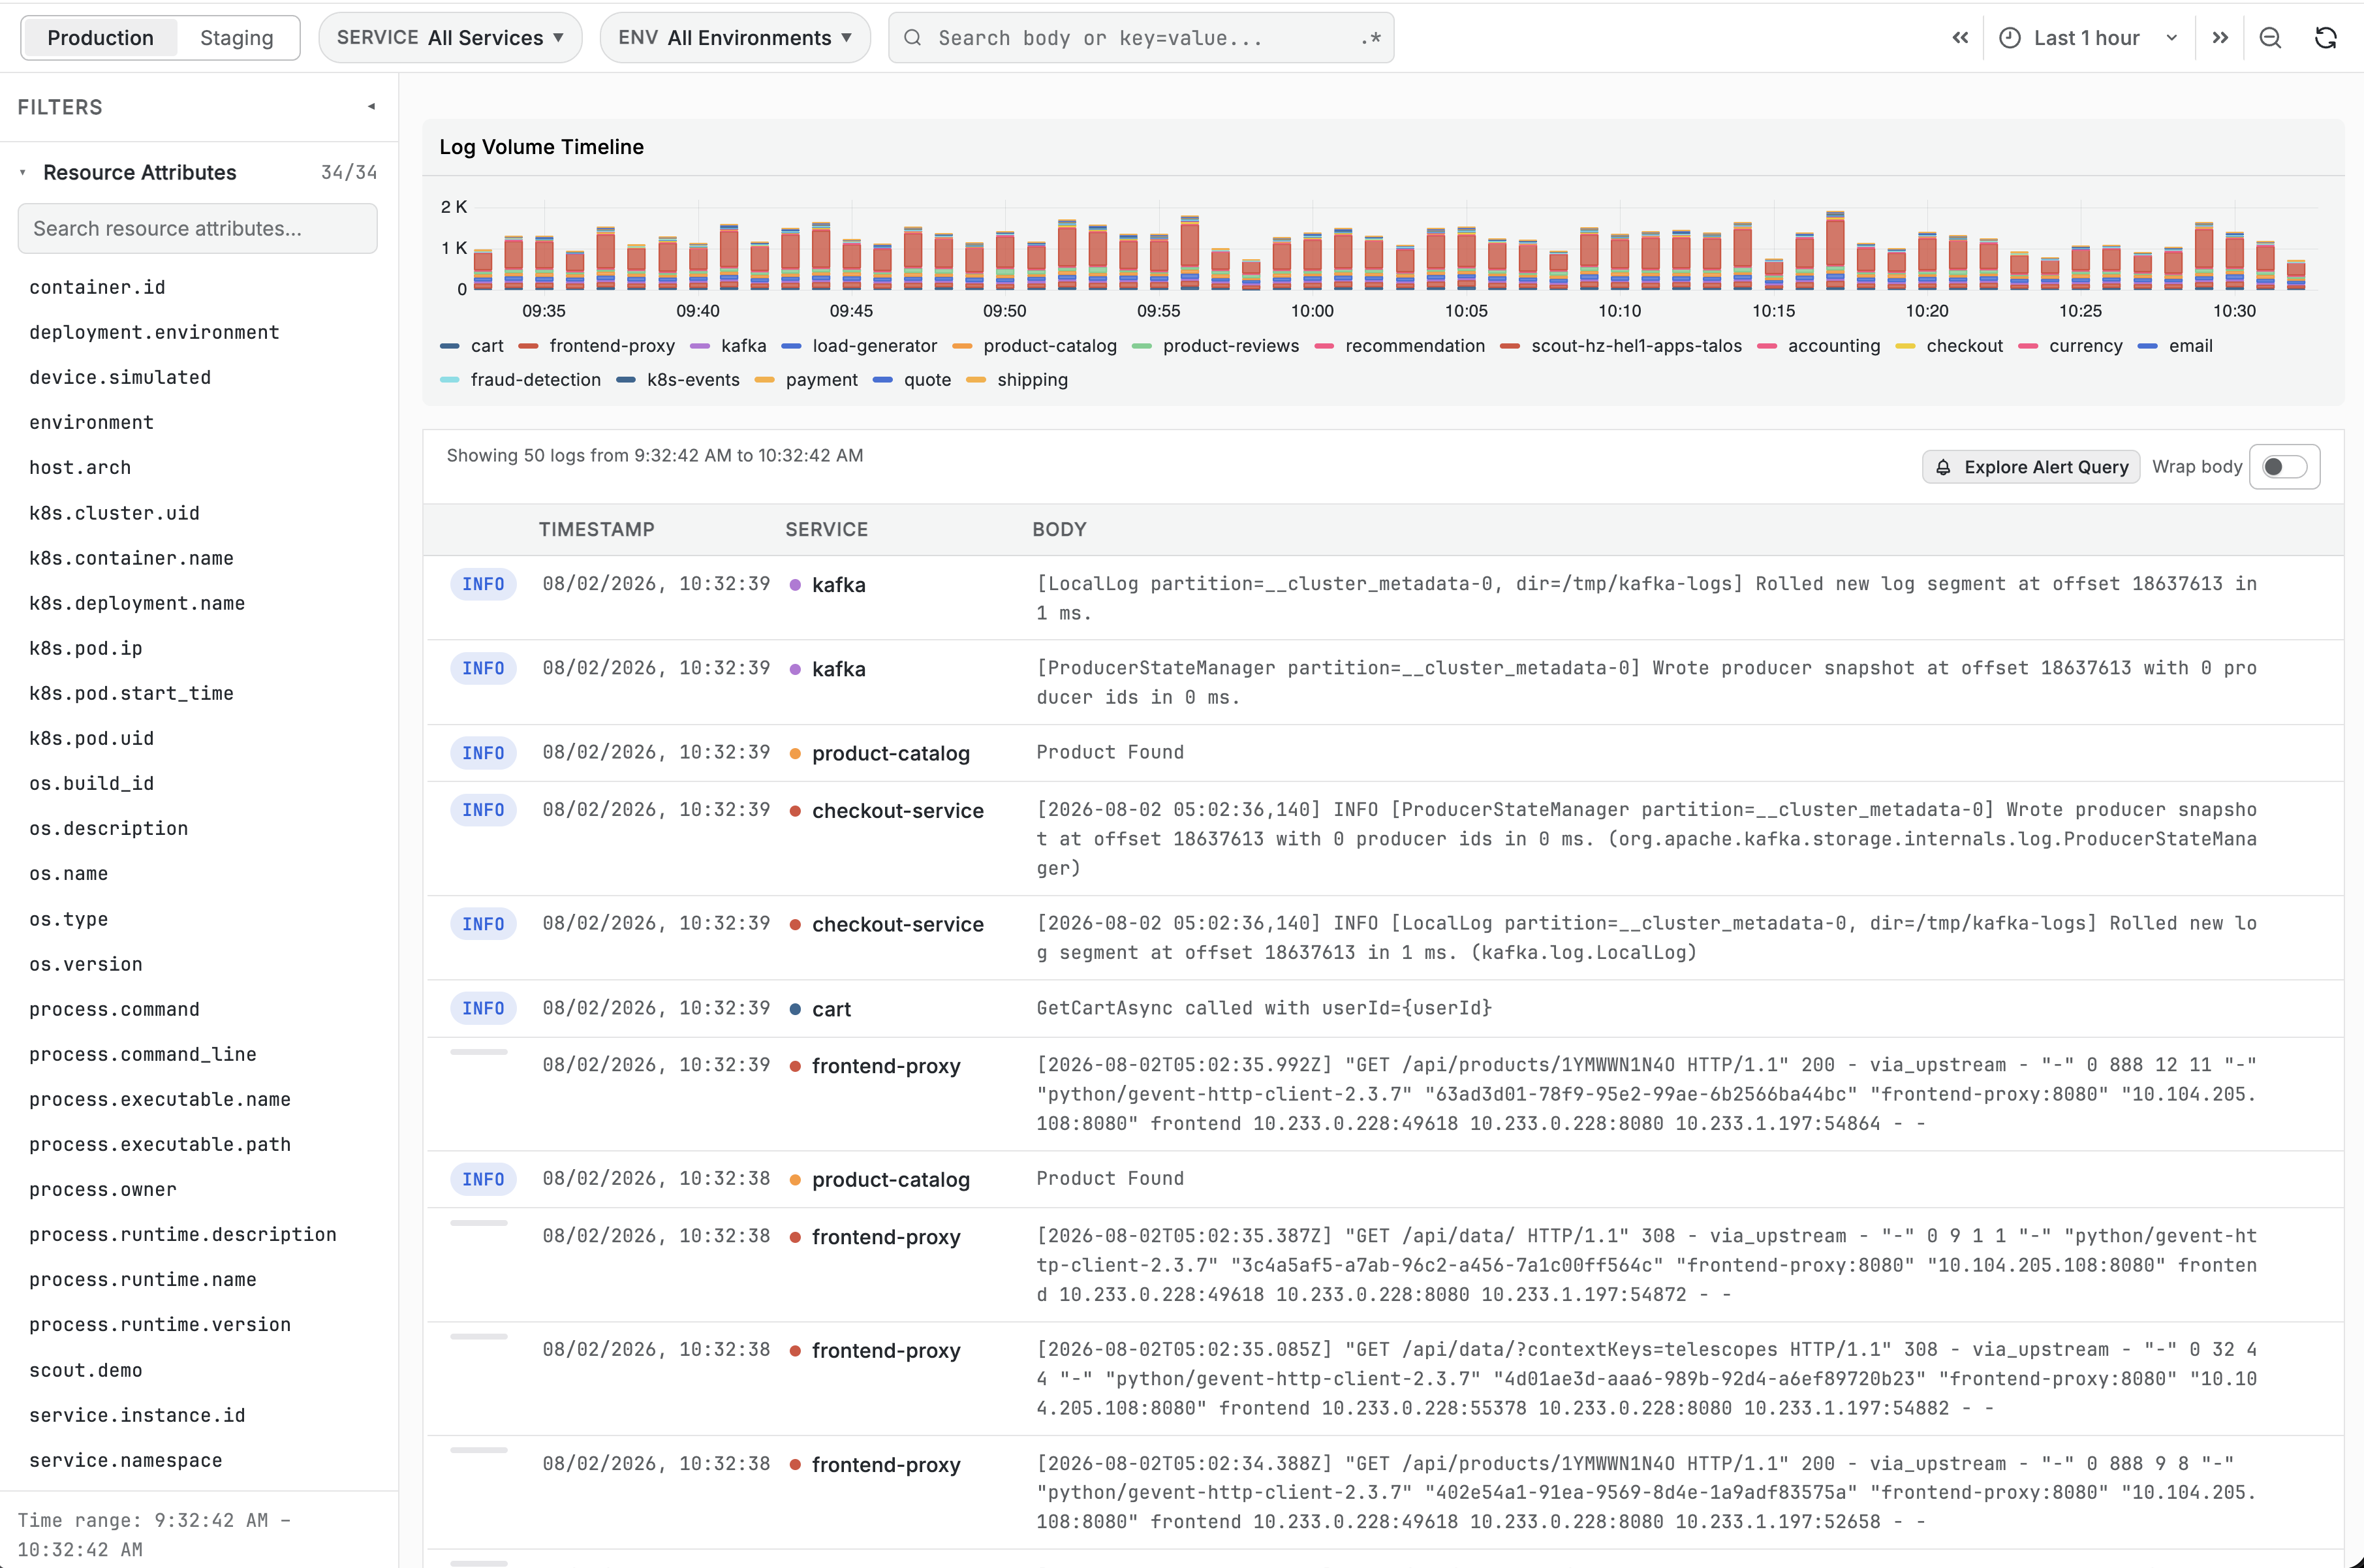Focus the Search resource attributes field
The height and width of the screenshot is (1568, 2364).
(197, 228)
